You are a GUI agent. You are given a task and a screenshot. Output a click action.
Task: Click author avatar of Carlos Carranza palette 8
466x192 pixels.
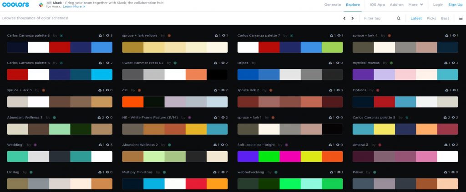61,35
